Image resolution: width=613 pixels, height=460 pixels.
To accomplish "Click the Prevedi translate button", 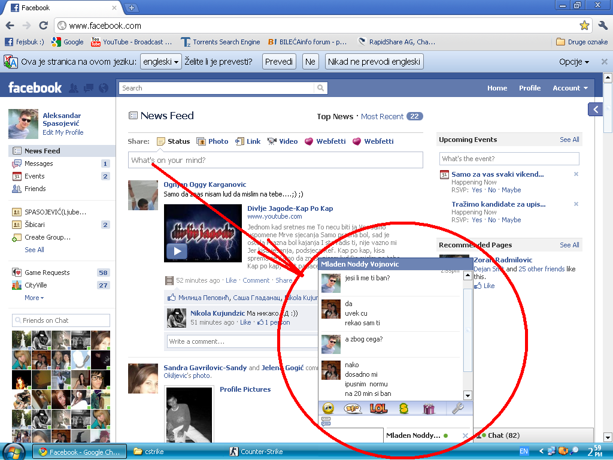I will [279, 62].
